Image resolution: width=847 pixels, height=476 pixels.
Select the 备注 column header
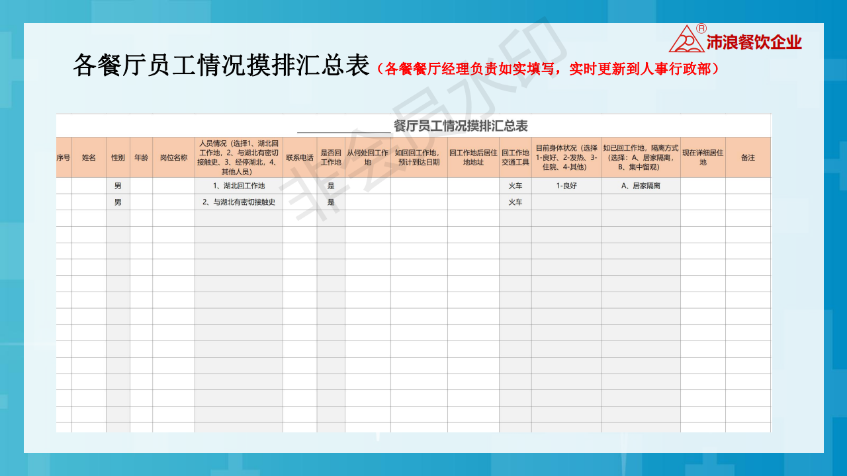tap(748, 157)
